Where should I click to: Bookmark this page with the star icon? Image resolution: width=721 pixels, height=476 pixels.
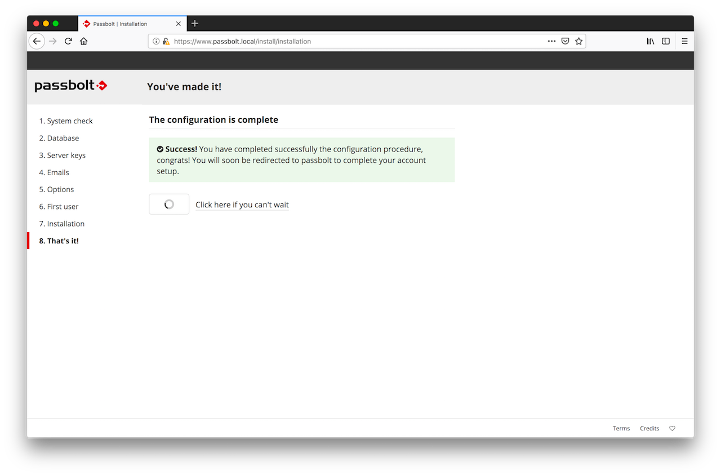578,41
